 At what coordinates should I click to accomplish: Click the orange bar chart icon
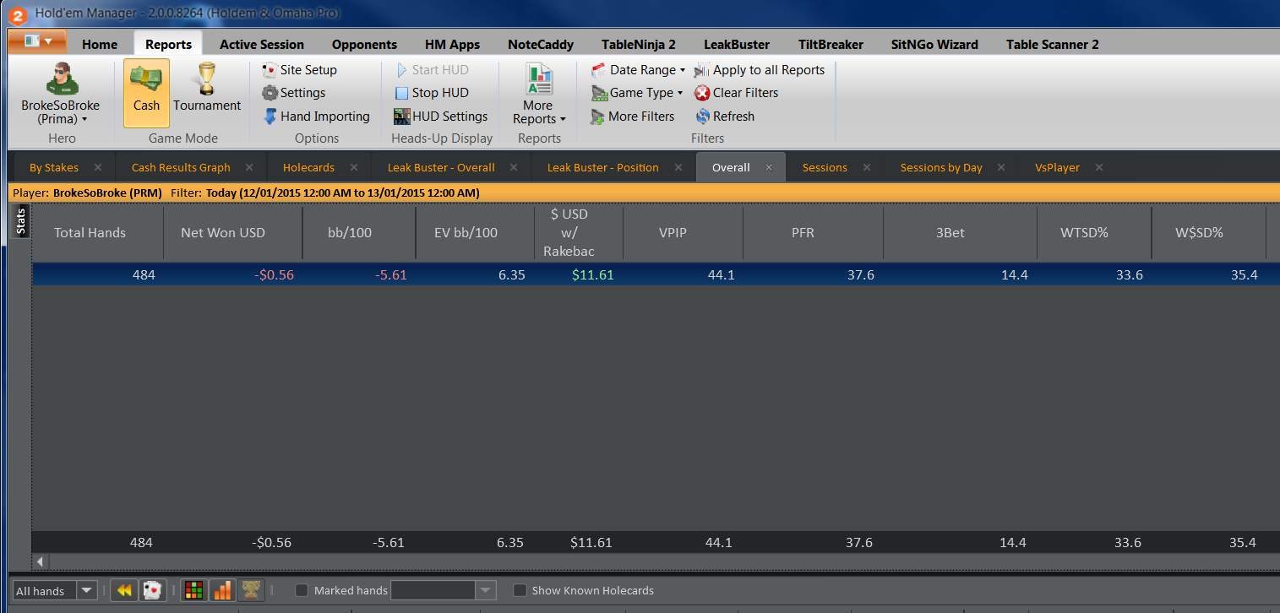pos(222,590)
